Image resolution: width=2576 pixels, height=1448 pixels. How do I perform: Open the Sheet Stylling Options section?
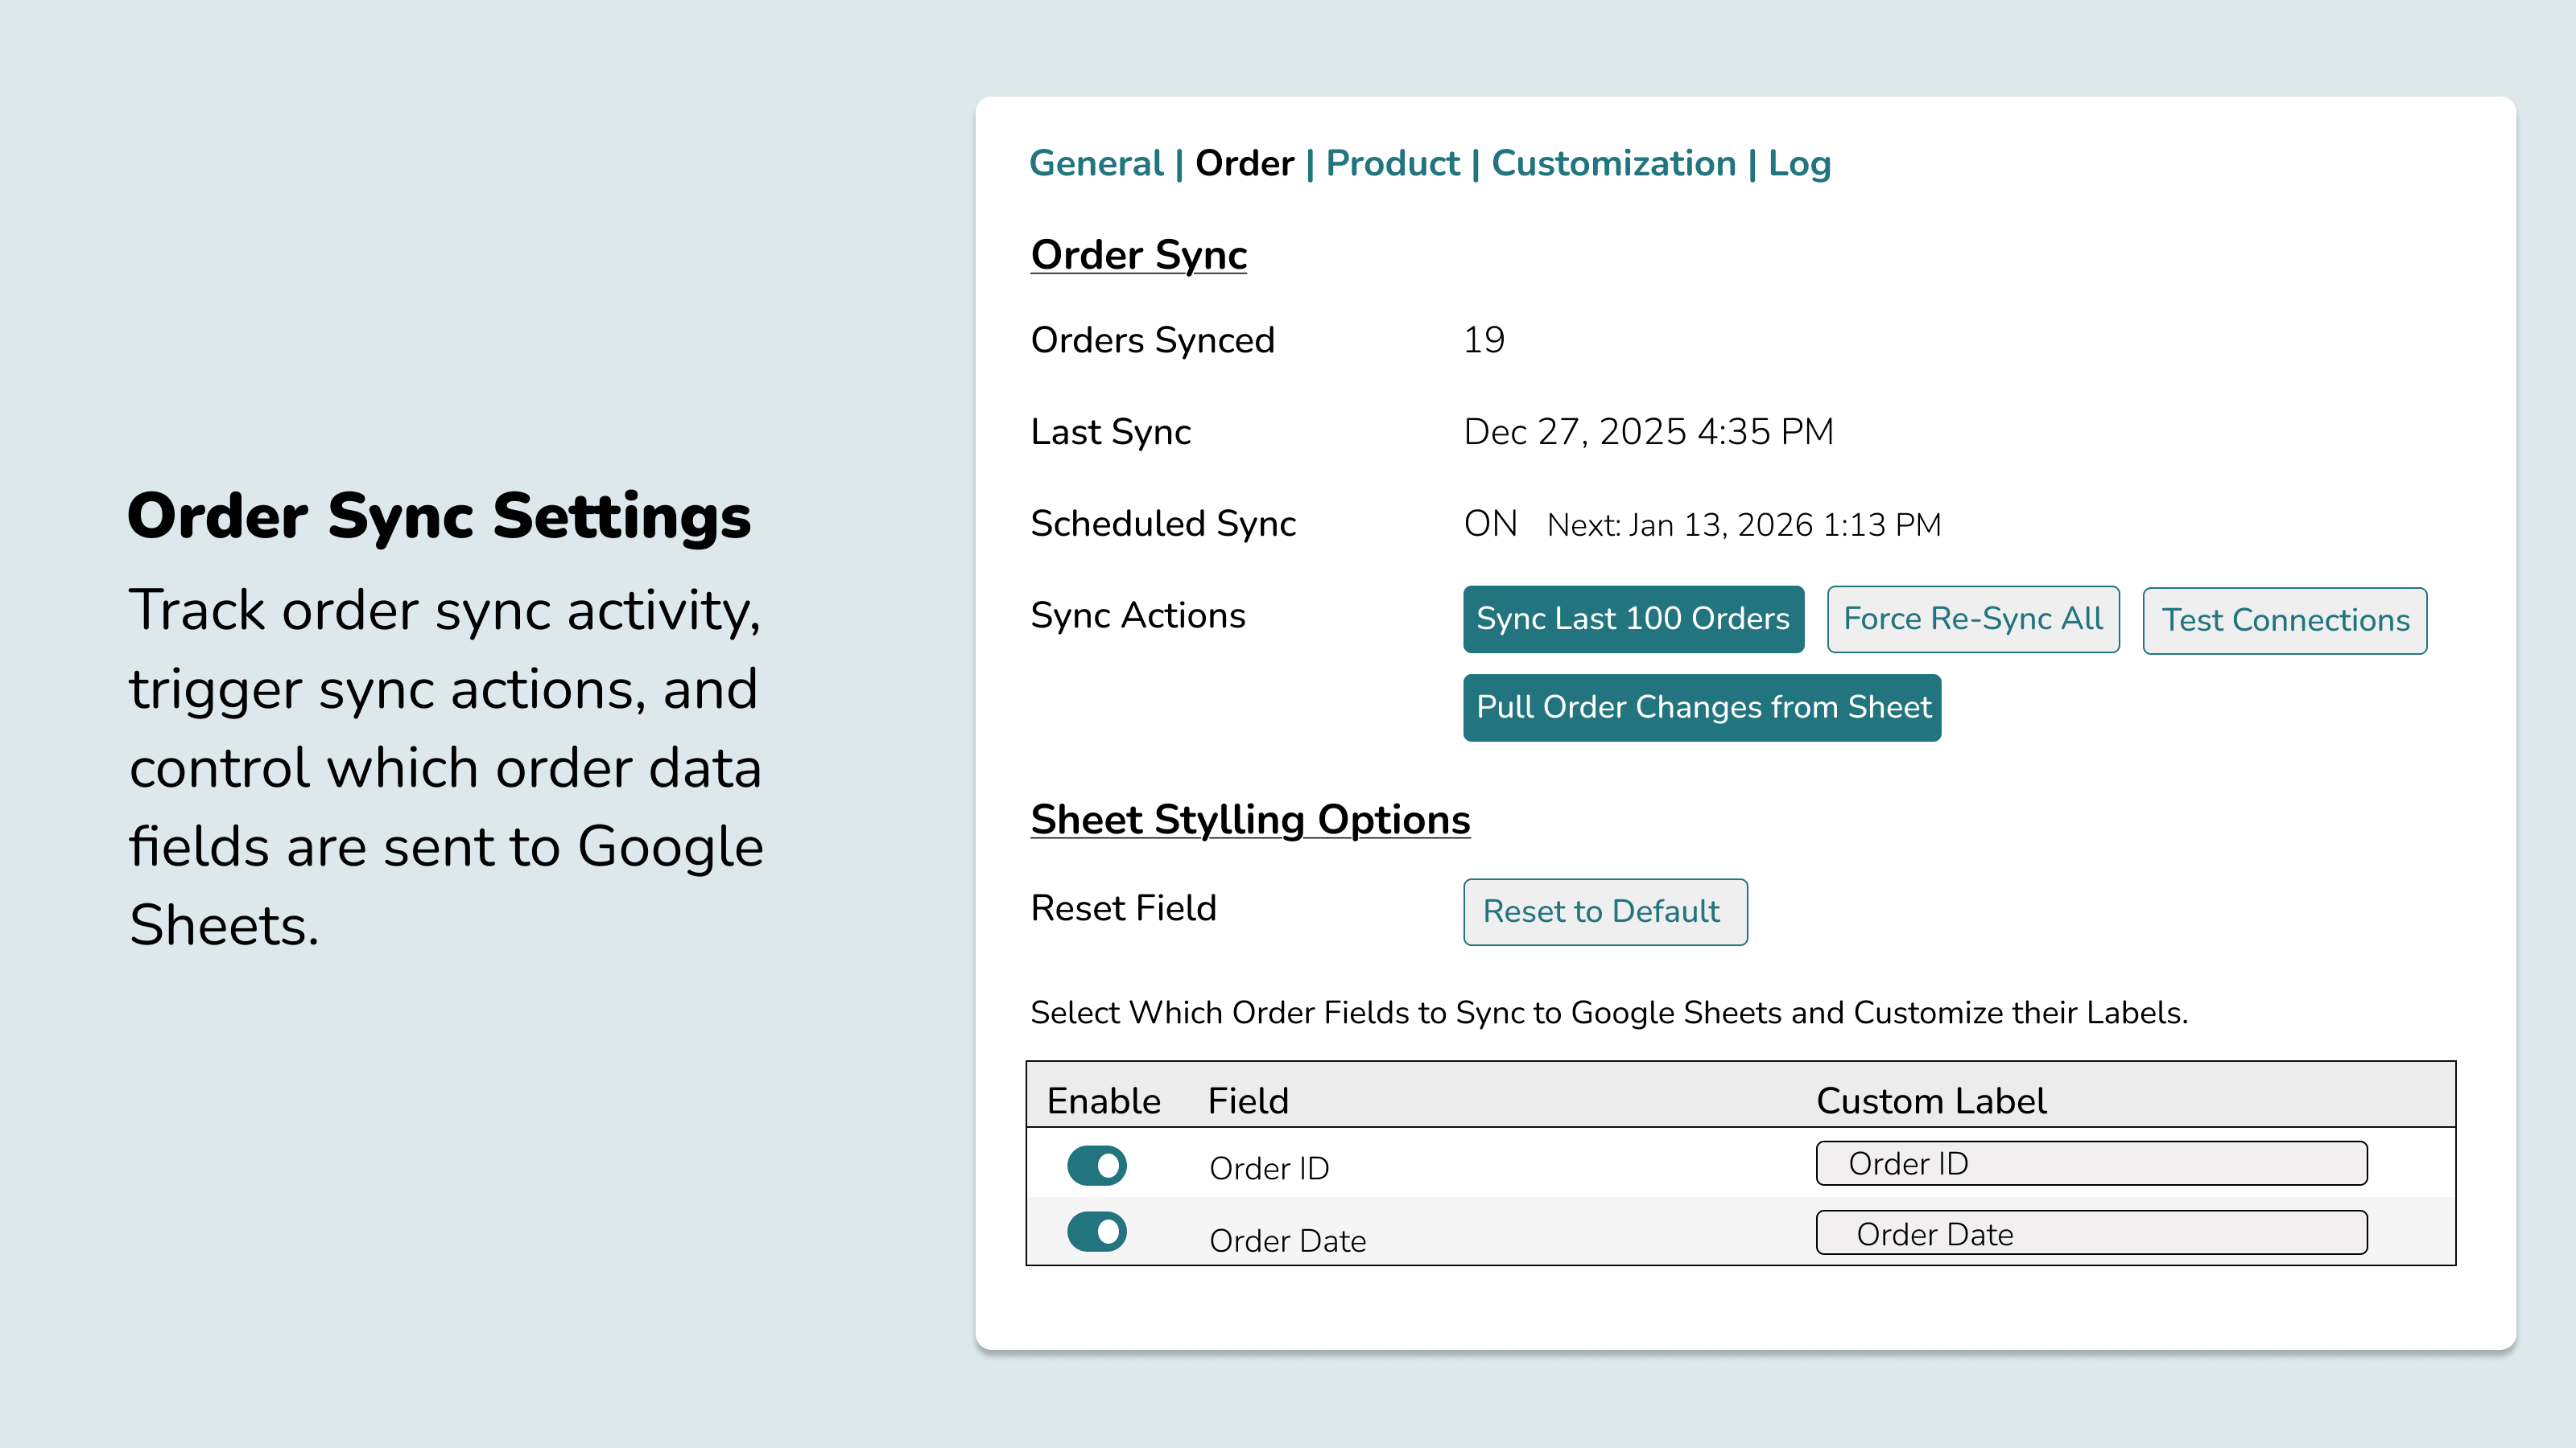(1250, 820)
